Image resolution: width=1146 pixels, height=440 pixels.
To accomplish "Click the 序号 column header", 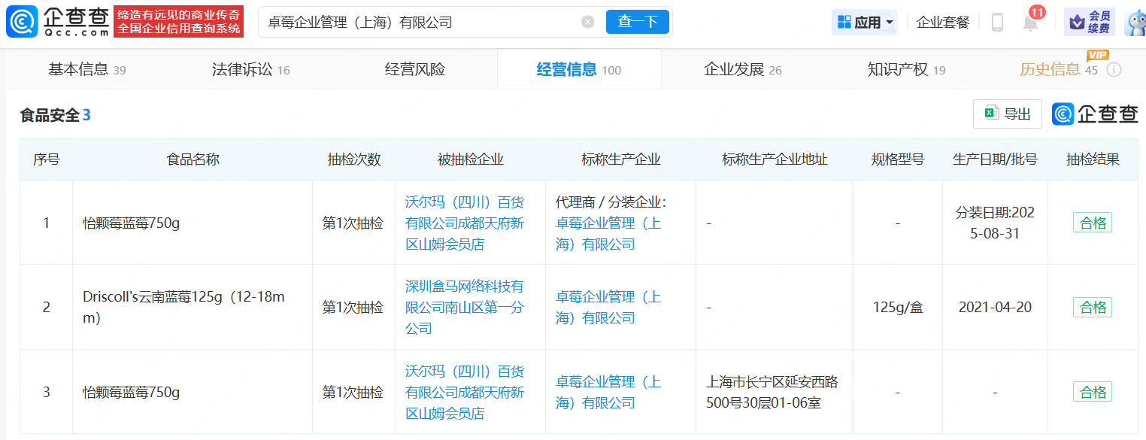I will pyautogui.click(x=47, y=159).
